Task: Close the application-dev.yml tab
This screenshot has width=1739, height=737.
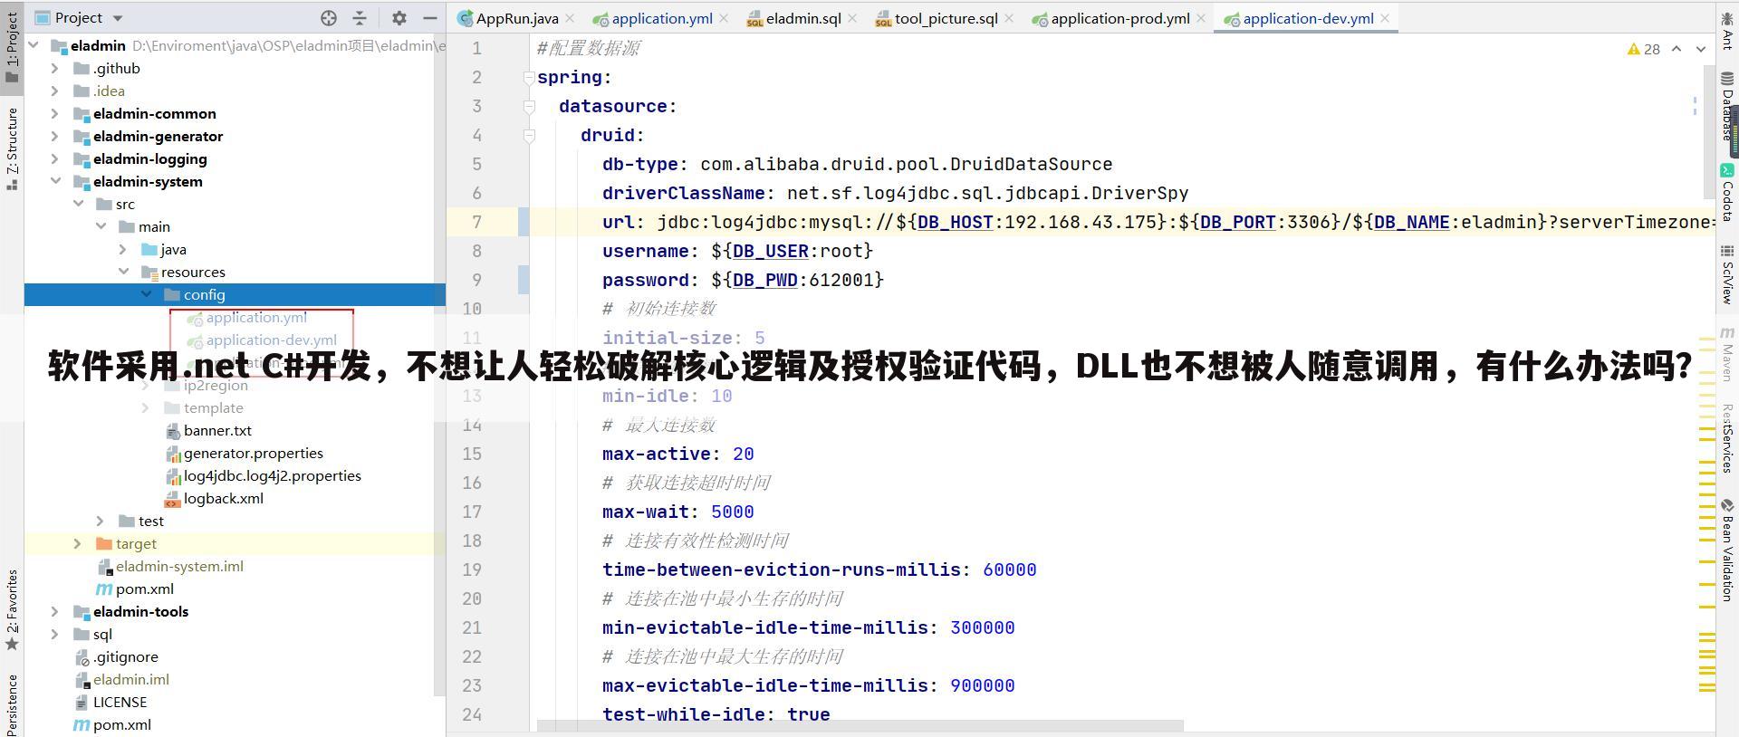Action: [1385, 18]
